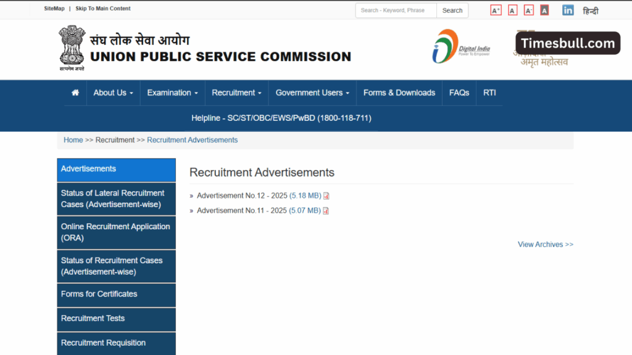Expand the Examination dropdown menu
632x355 pixels.
172,93
